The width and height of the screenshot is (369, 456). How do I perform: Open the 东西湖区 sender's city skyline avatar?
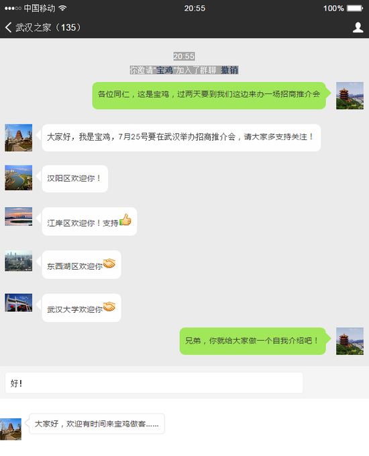pyautogui.click(x=18, y=261)
